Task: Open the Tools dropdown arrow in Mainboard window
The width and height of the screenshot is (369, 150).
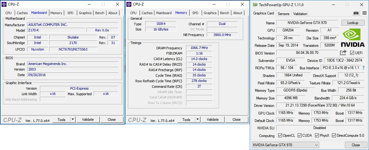Action: point(73,120)
